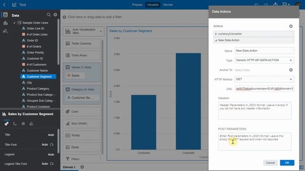Click the Detail drop target
305x171 pixels.
[x=81, y=147]
